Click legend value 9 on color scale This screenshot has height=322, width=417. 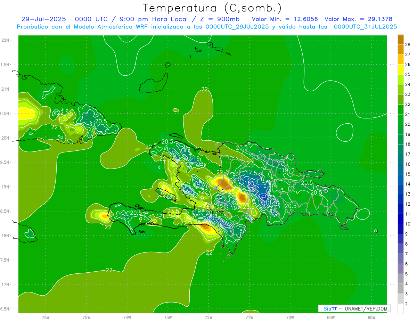point(407,234)
